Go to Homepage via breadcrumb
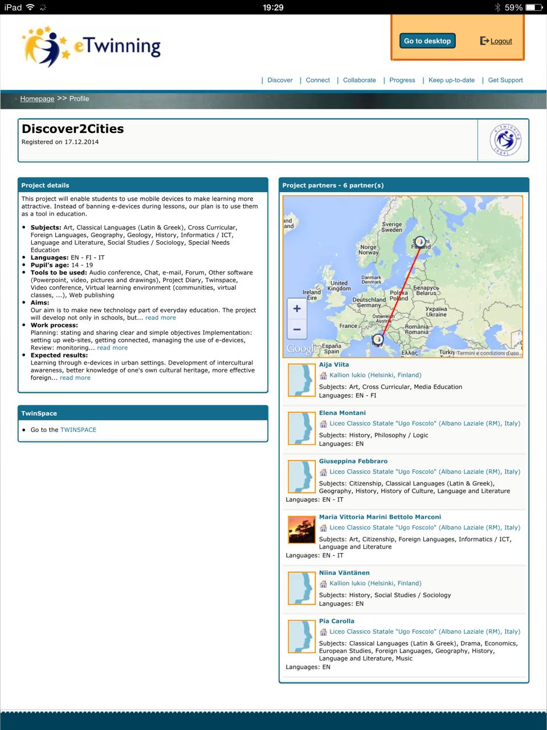The image size is (547, 730). pyautogui.click(x=37, y=99)
